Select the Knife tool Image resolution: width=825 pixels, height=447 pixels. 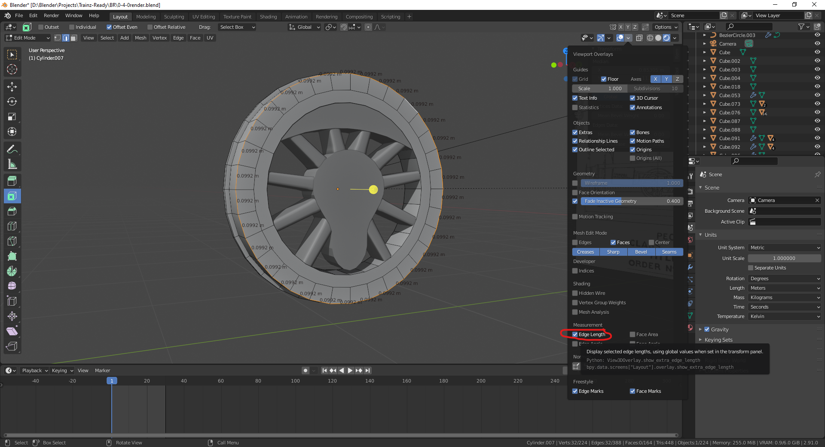coord(12,241)
